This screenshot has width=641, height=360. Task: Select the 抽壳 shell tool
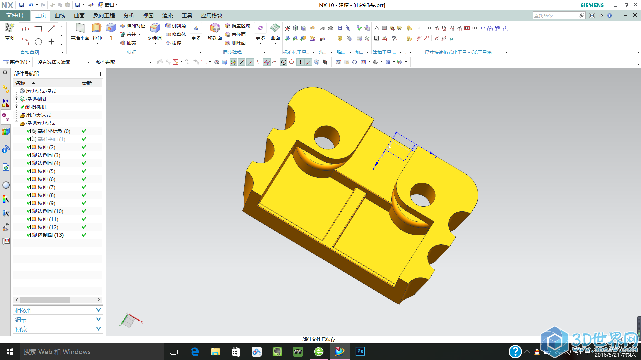128,43
